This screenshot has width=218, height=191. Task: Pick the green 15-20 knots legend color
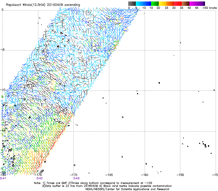click(155, 4)
